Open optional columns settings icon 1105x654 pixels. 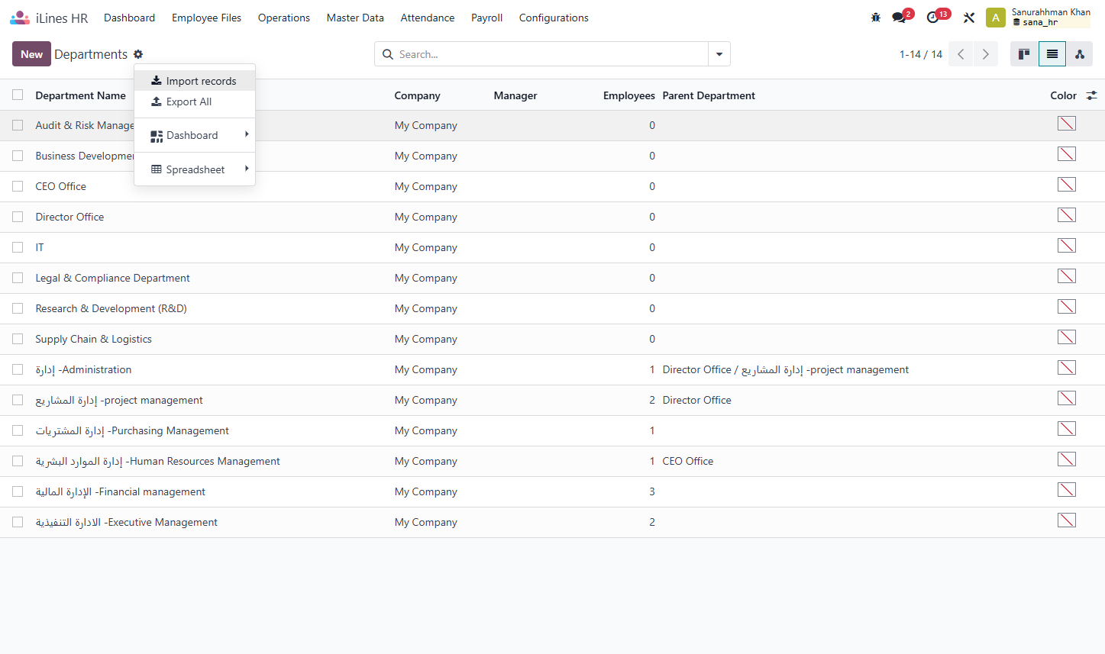pos(1092,95)
